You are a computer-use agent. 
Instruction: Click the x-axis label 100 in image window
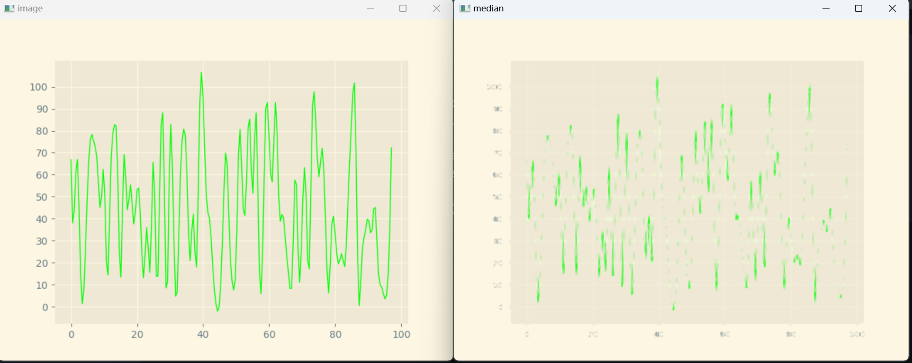pyautogui.click(x=401, y=335)
